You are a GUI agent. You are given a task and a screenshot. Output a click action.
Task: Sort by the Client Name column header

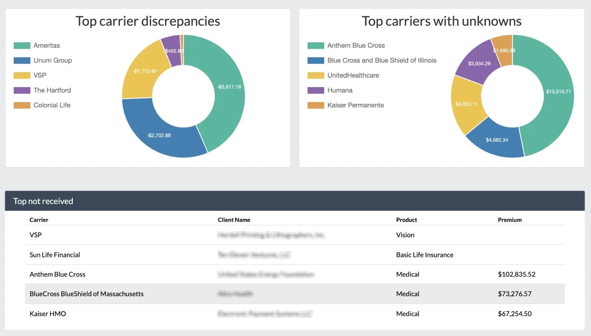pos(234,220)
